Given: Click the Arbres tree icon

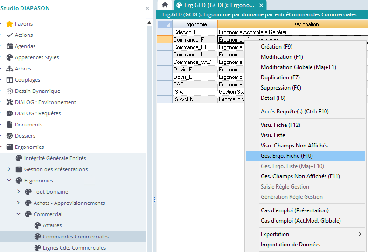Looking at the screenshot, I should click(9, 69).
